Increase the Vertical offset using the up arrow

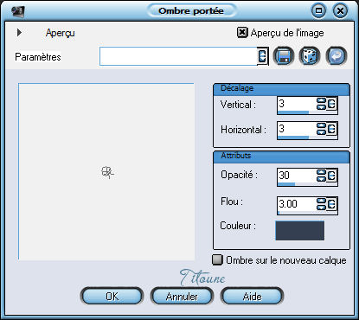321,100
